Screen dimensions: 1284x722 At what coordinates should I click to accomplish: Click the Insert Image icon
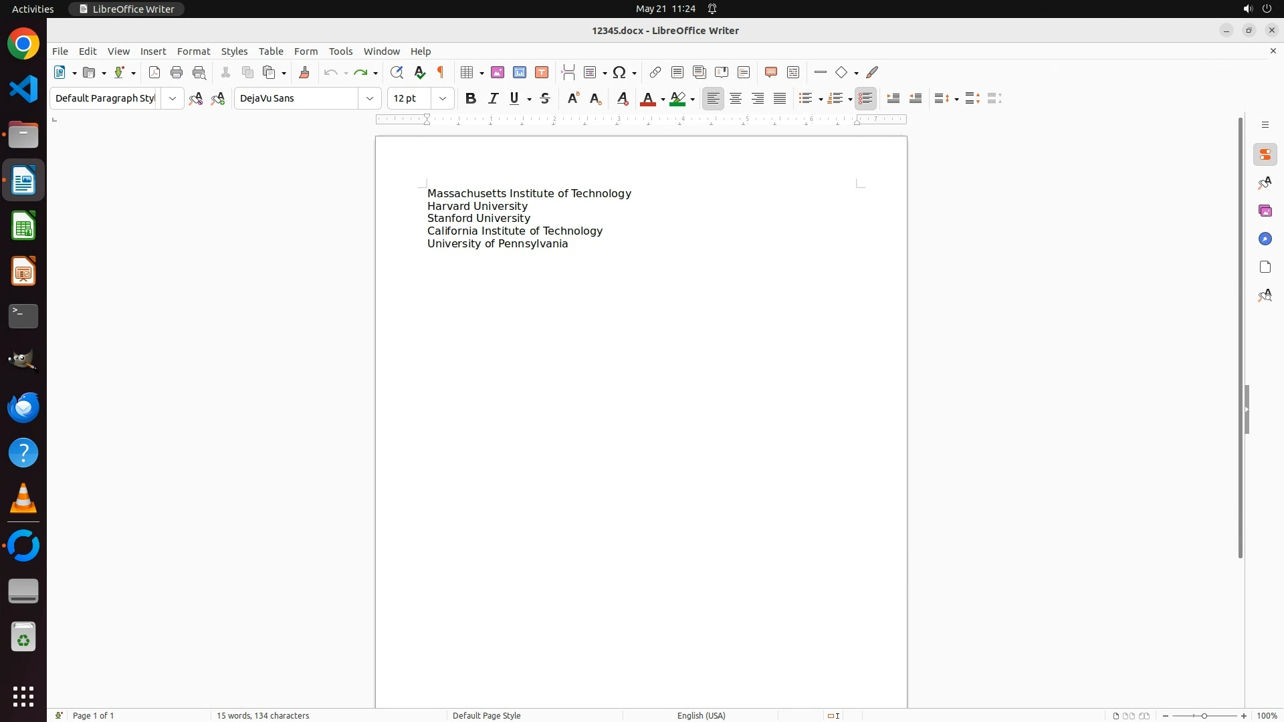tap(498, 72)
